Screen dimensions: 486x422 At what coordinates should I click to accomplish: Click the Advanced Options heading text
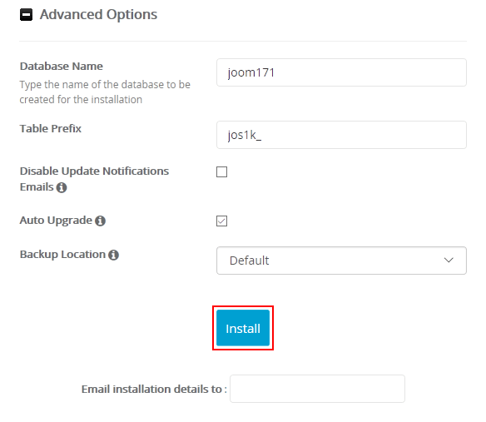pyautogui.click(x=98, y=15)
